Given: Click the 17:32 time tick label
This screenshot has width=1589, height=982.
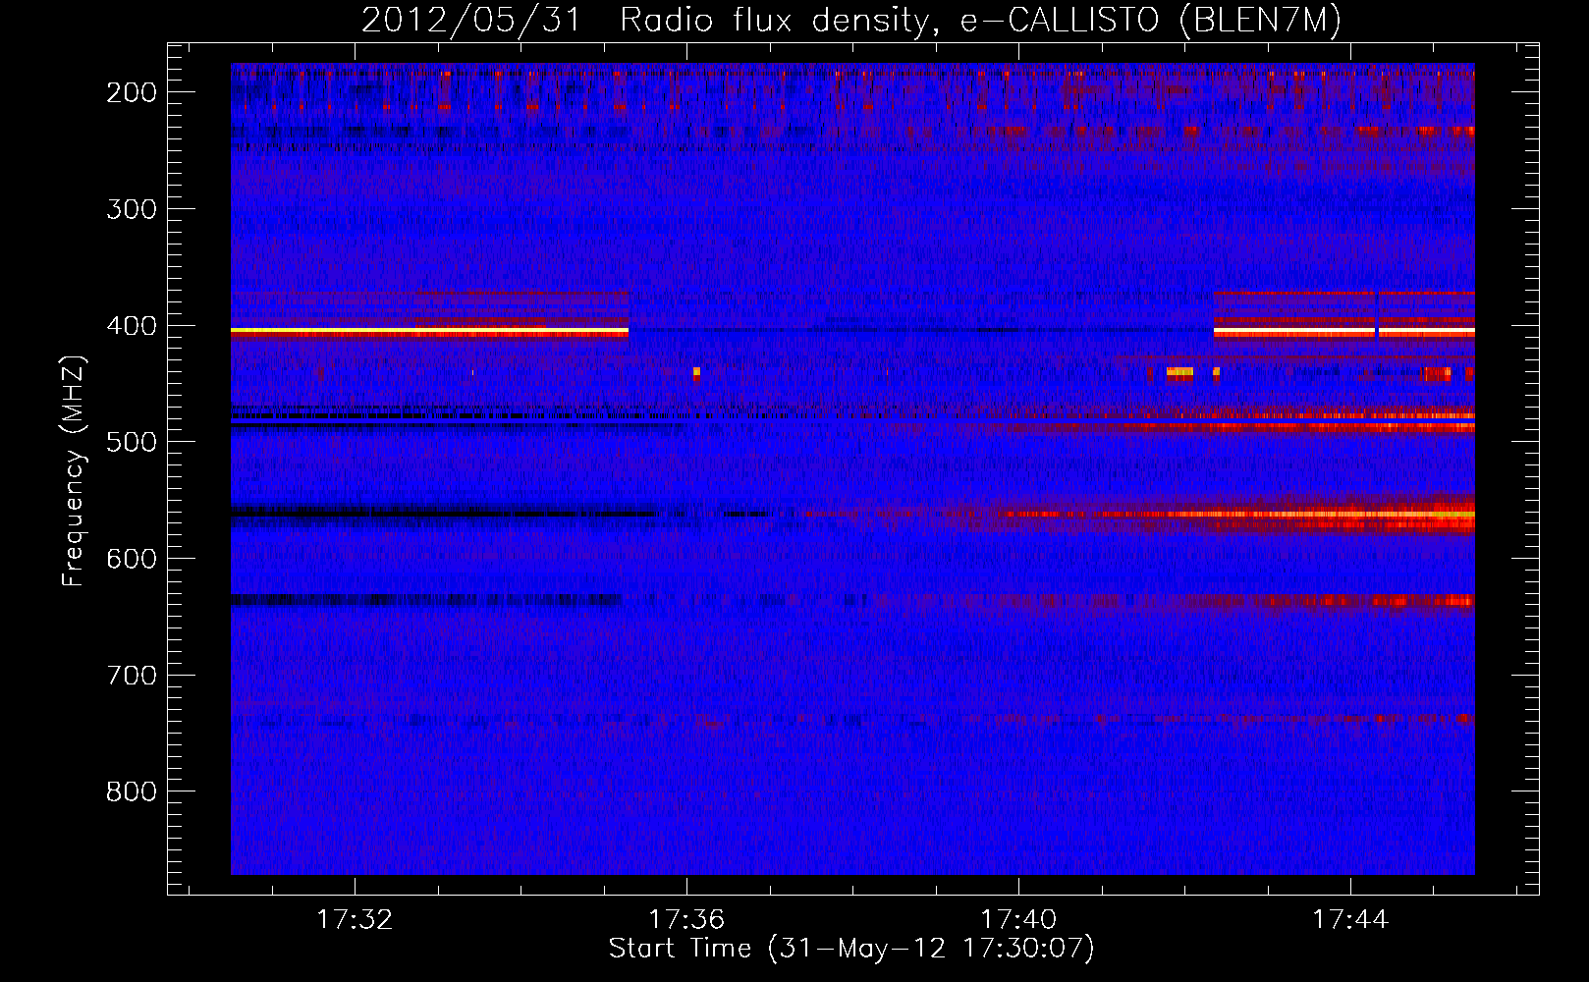Looking at the screenshot, I should 355,919.
